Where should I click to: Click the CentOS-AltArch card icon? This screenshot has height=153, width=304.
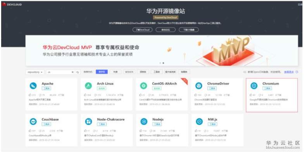pos(143,86)
